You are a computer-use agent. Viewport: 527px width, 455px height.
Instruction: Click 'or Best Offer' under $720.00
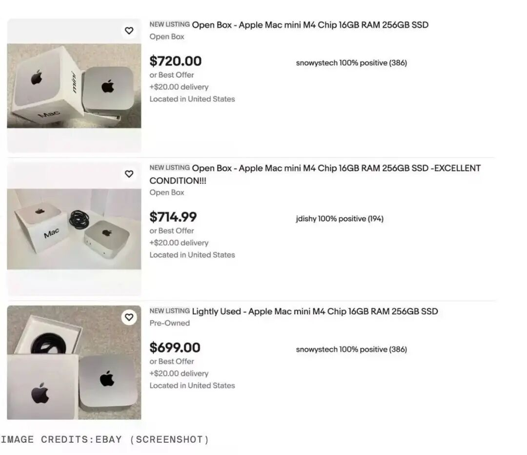(172, 75)
